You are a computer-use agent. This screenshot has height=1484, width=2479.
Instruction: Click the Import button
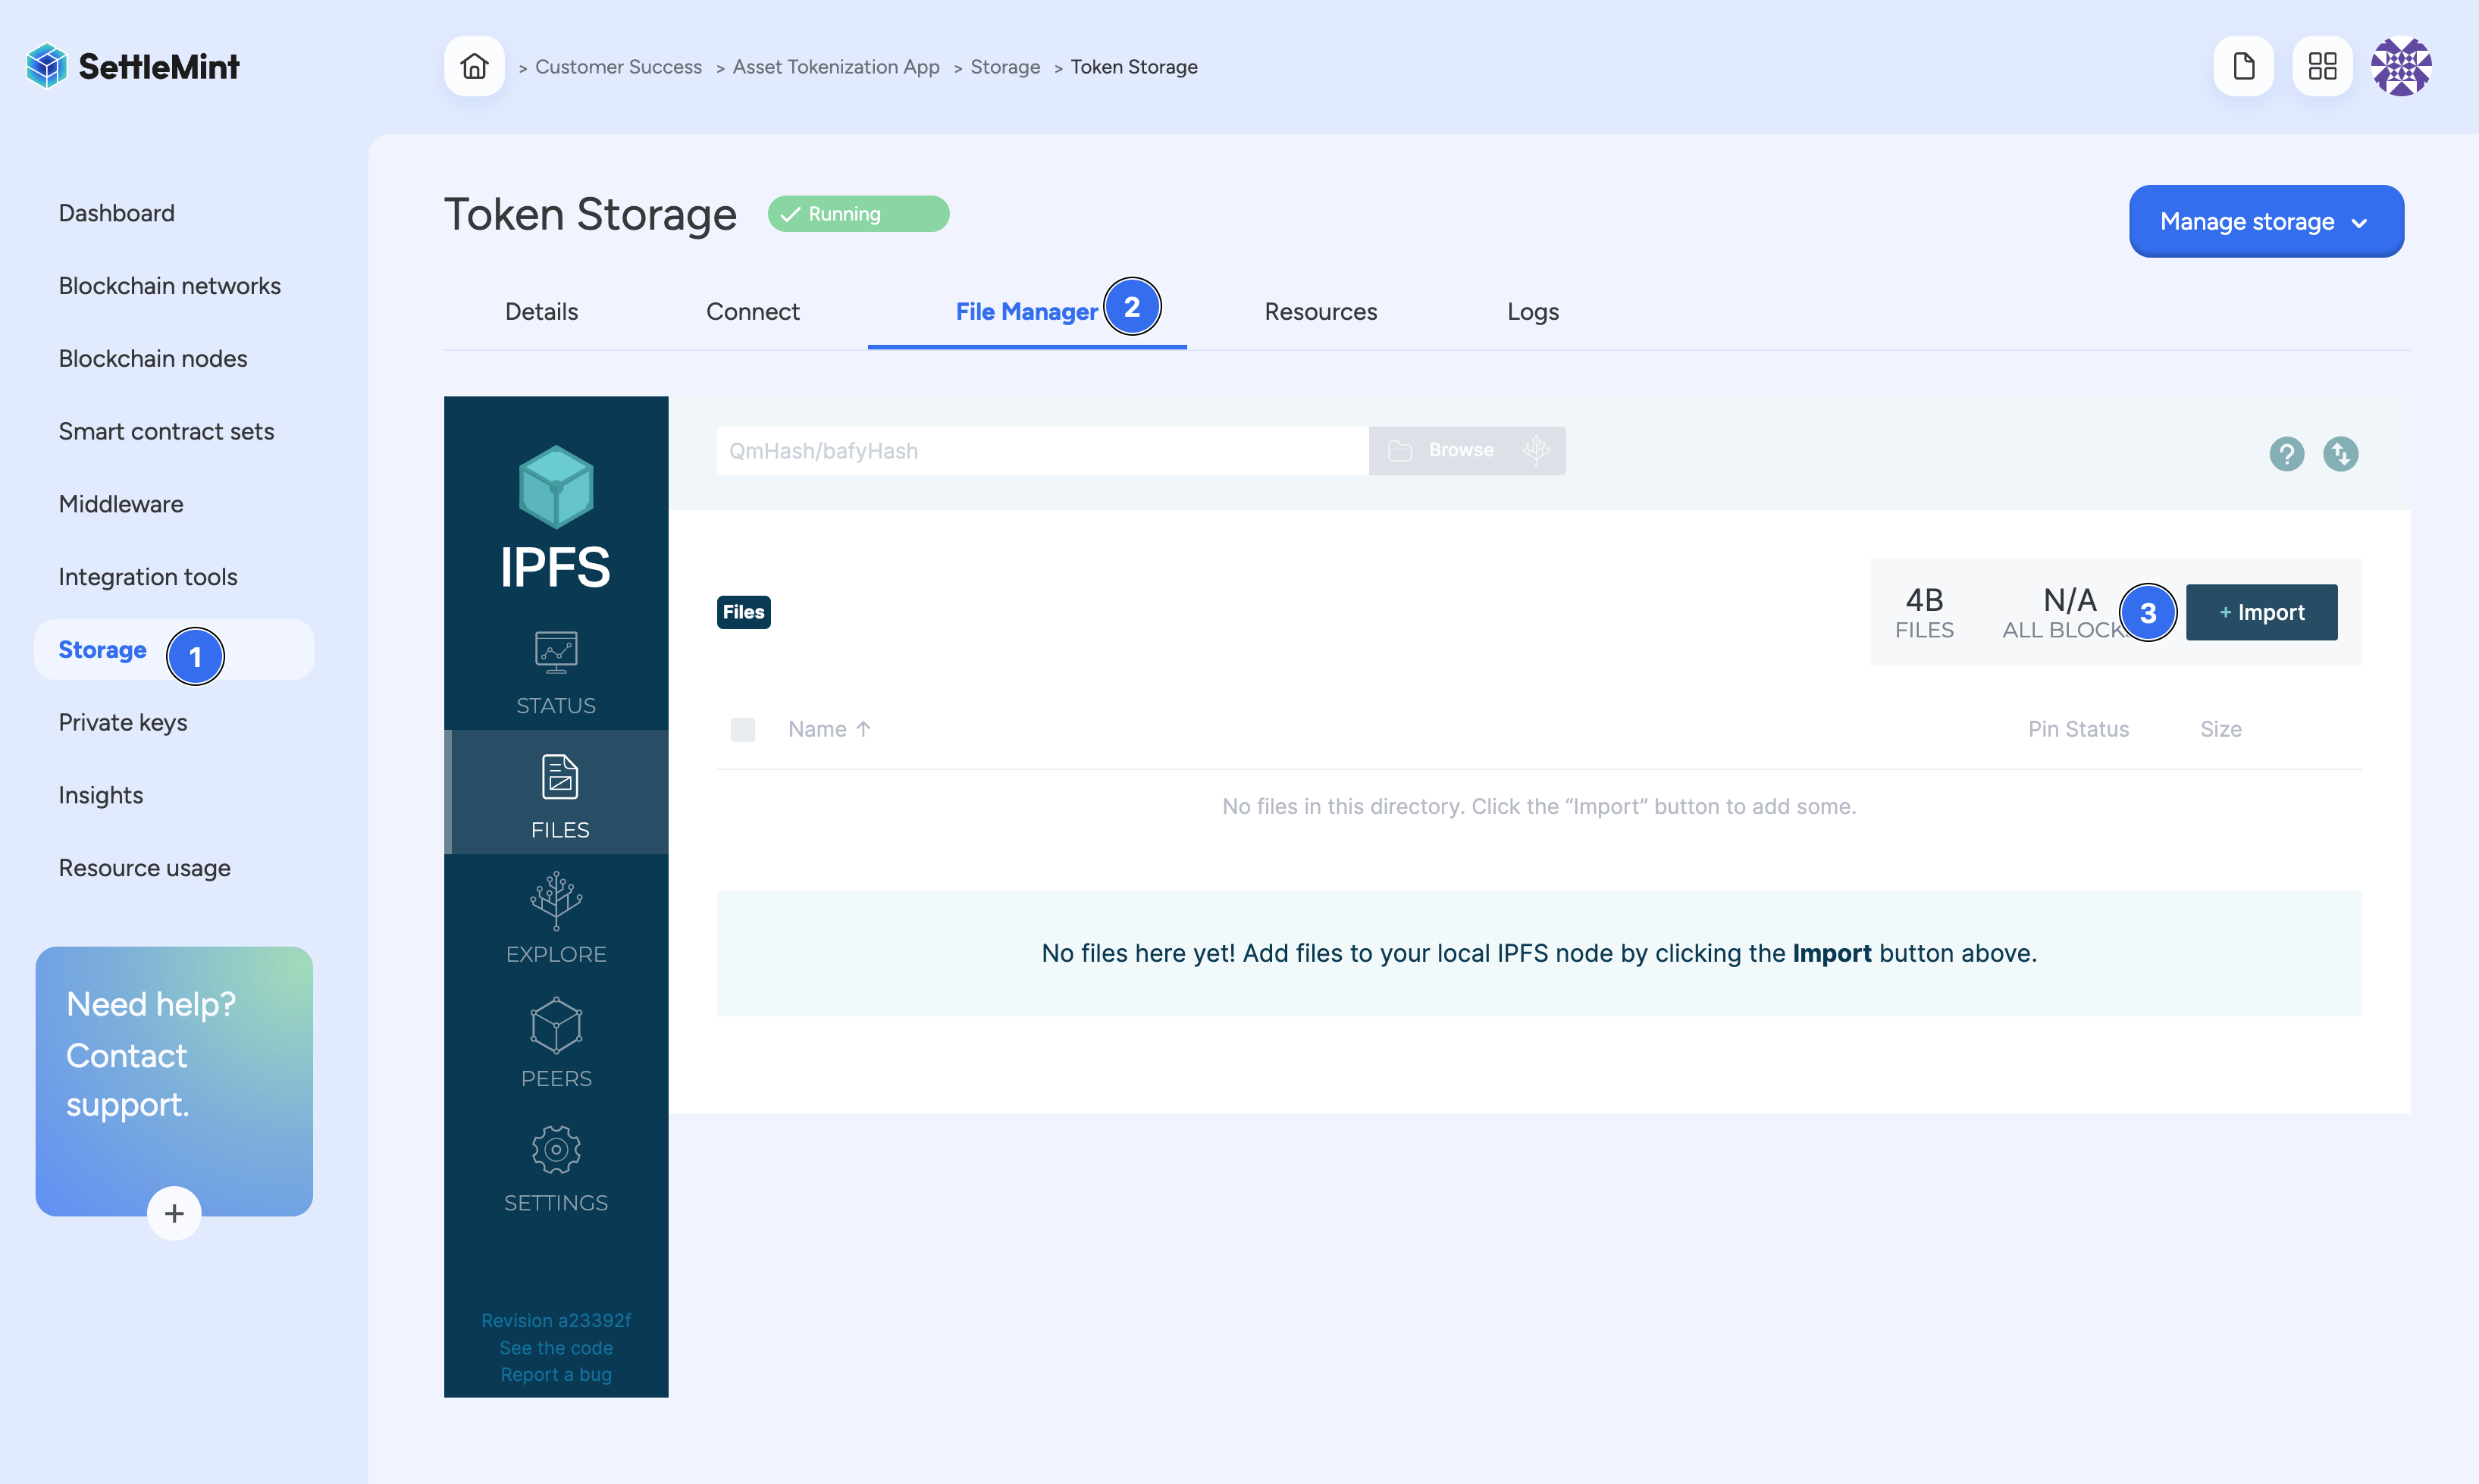pos(2261,612)
